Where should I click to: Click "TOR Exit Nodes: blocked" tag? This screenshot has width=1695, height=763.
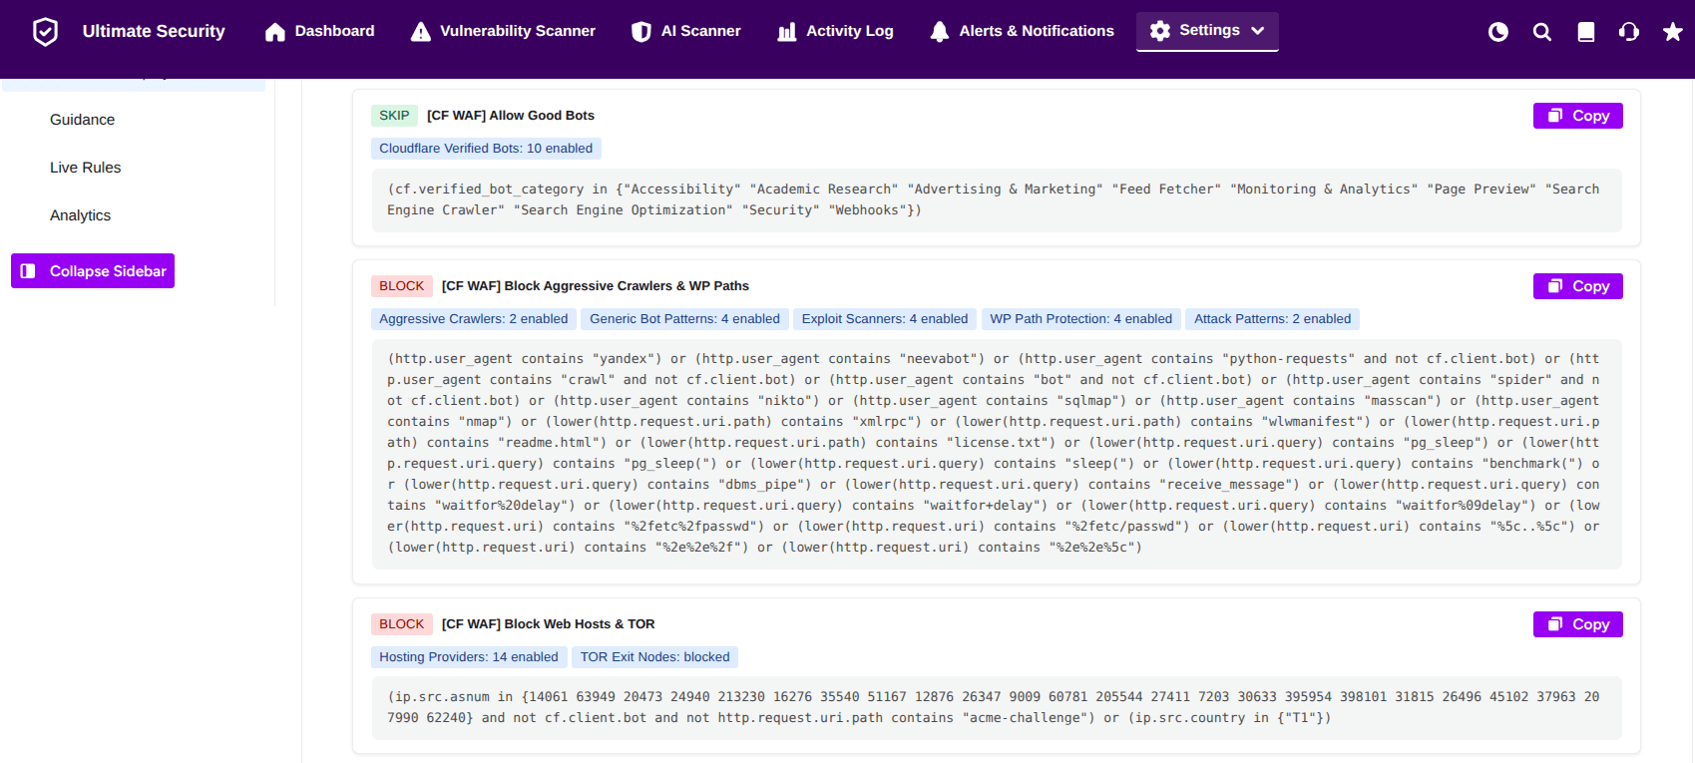click(655, 657)
